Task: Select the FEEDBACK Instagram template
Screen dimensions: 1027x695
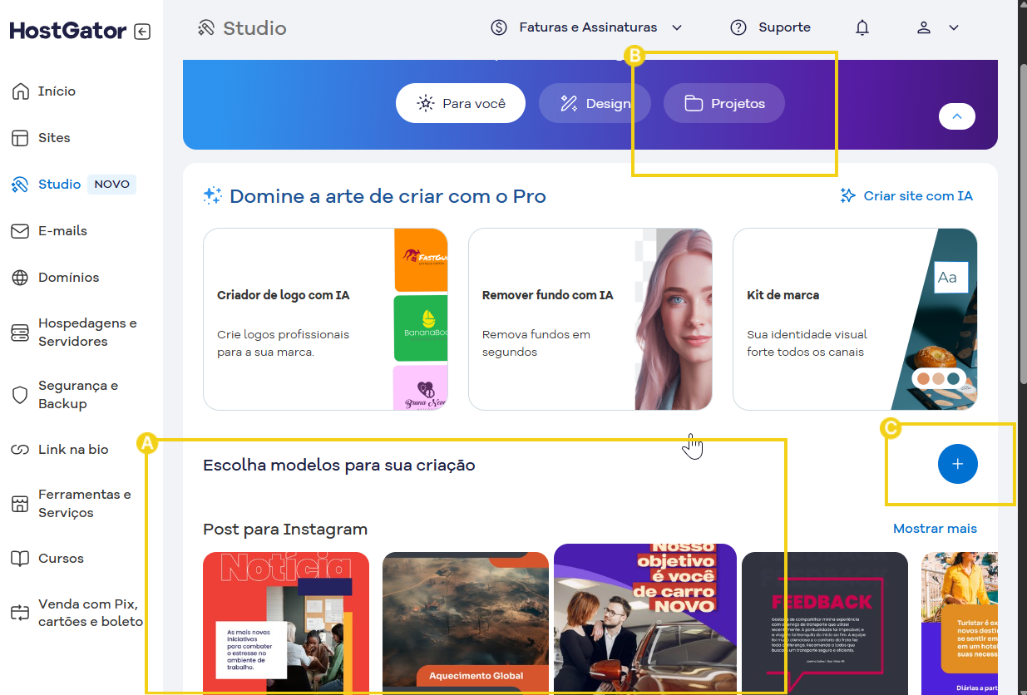Action: [x=825, y=623]
